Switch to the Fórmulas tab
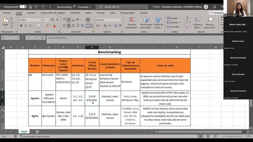 [x=75, y=13]
